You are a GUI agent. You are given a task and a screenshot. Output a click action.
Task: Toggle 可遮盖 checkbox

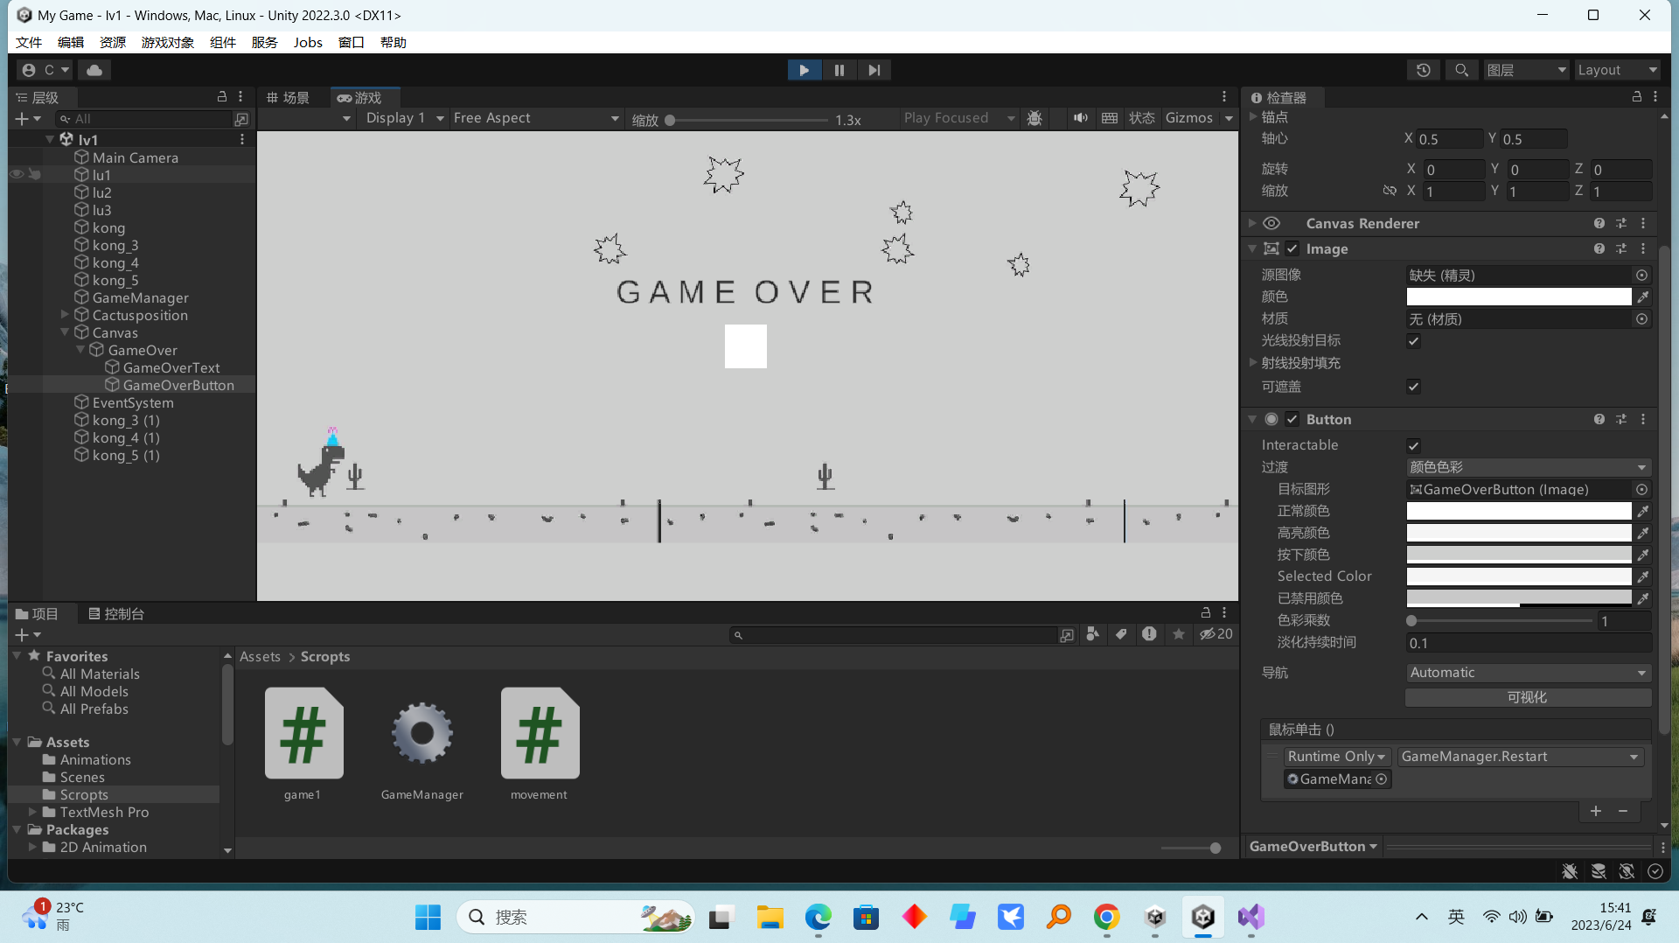click(1414, 387)
